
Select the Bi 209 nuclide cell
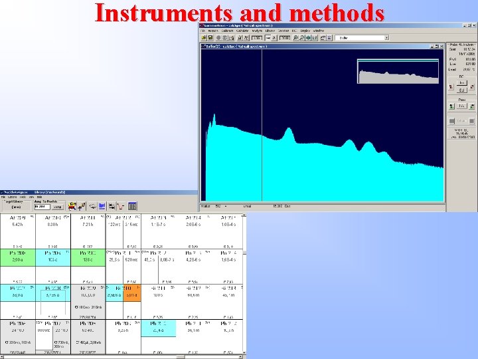click(x=88, y=302)
